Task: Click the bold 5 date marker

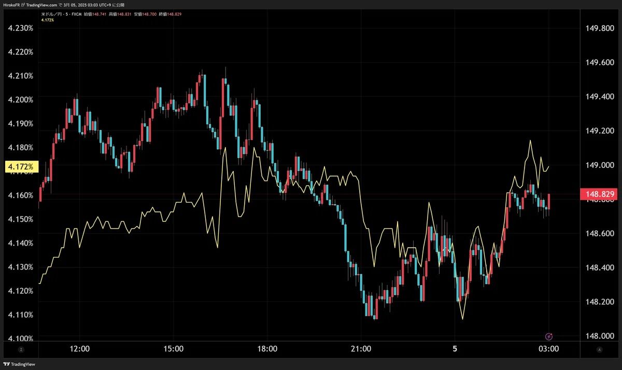Action: click(x=455, y=349)
